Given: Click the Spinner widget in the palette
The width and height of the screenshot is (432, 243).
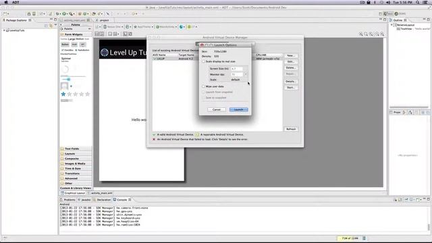Looking at the screenshot, I should pyautogui.click(x=66, y=59).
